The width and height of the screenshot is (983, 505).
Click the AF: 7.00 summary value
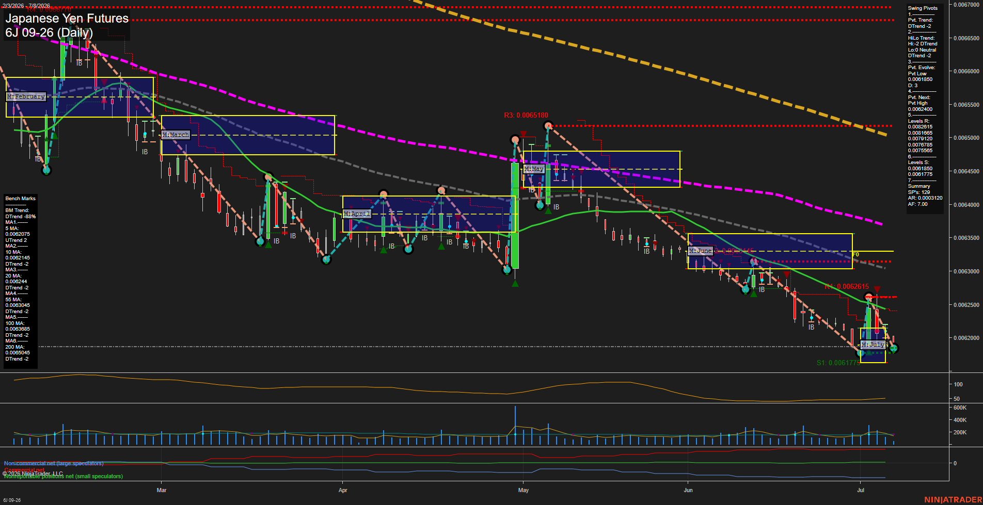(x=918, y=204)
